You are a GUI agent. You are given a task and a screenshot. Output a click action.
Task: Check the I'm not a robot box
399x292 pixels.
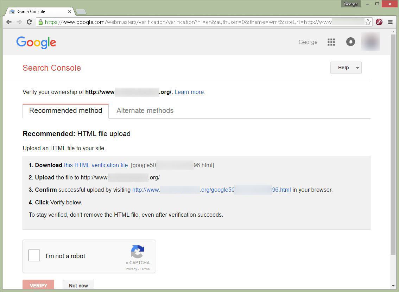click(34, 255)
